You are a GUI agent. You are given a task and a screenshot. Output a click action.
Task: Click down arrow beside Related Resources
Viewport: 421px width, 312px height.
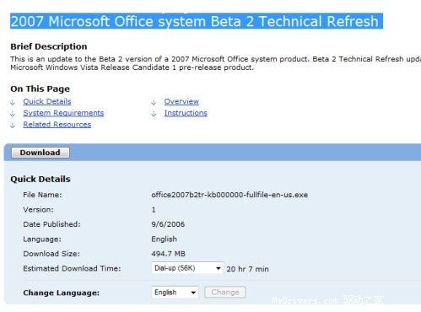(x=13, y=126)
